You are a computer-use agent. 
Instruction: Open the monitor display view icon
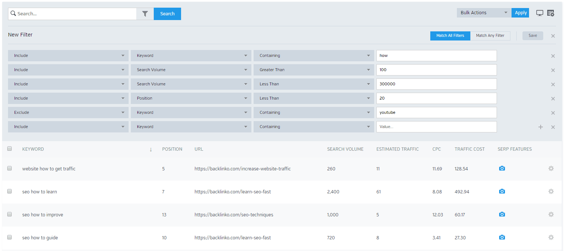(x=540, y=13)
